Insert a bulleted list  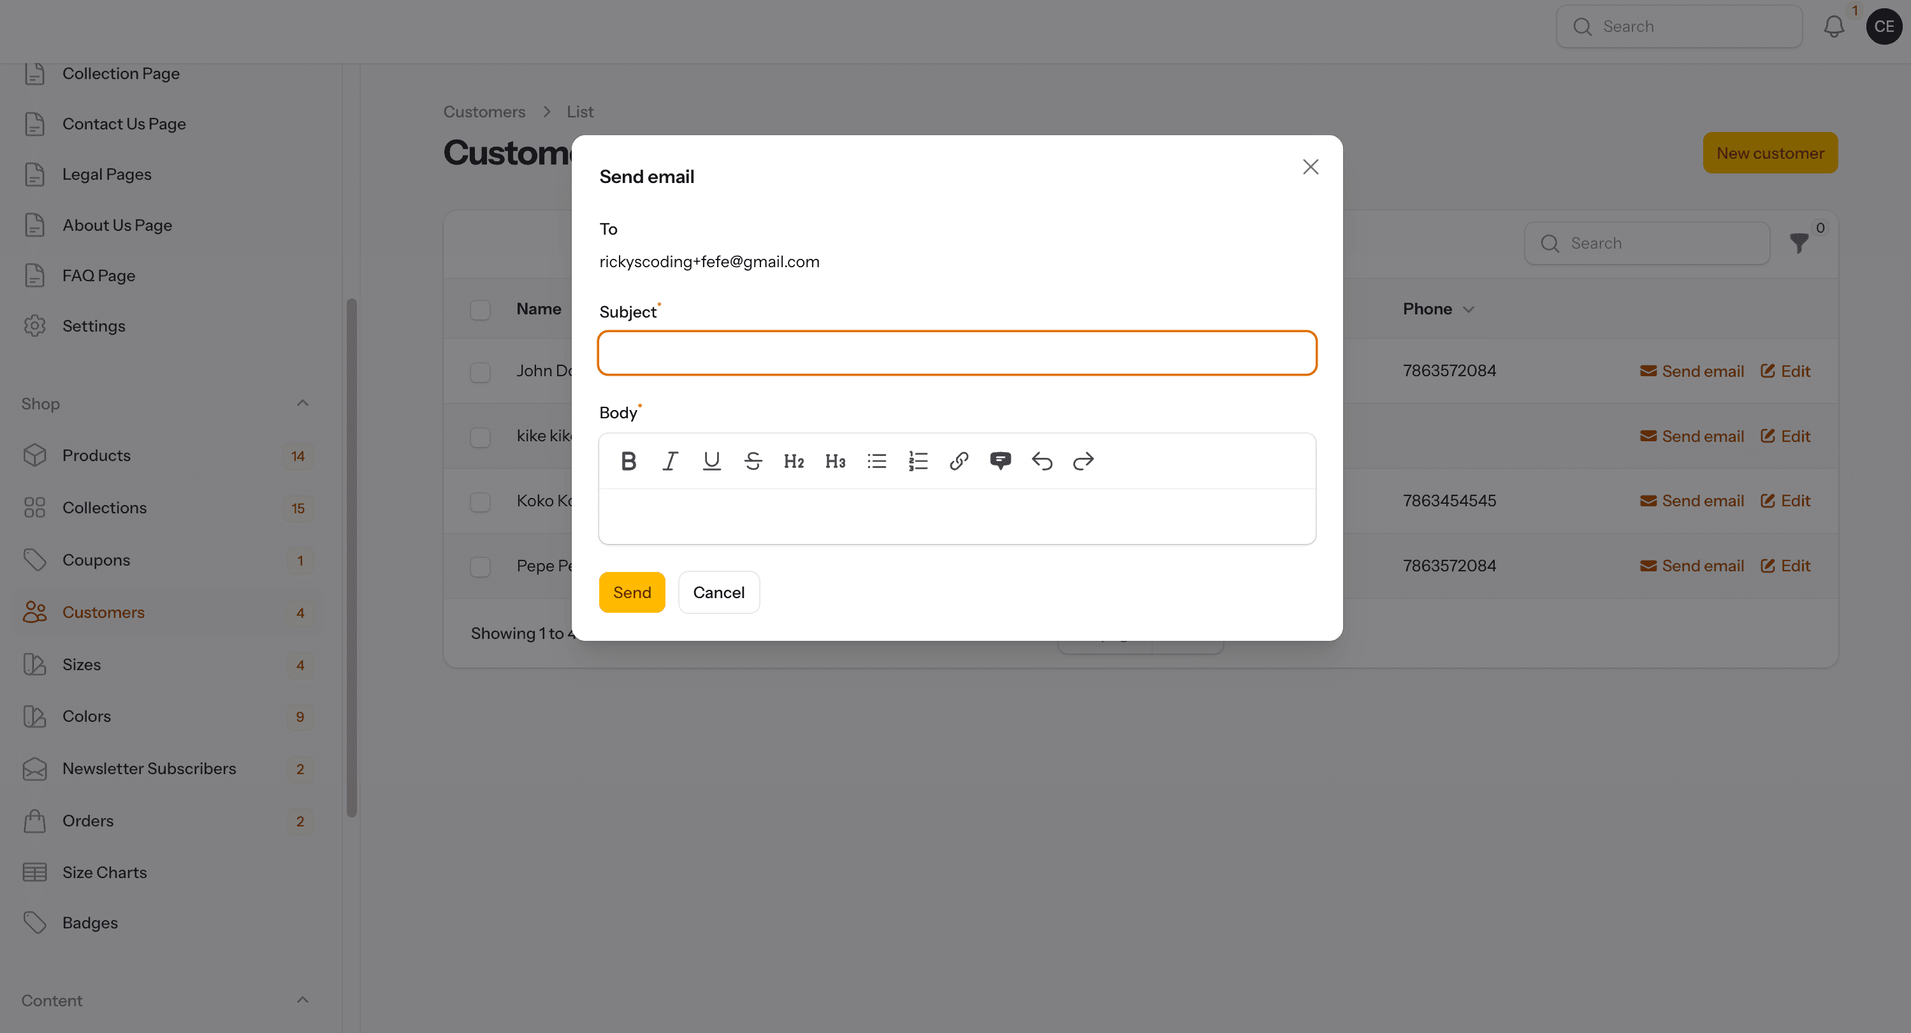(x=877, y=461)
